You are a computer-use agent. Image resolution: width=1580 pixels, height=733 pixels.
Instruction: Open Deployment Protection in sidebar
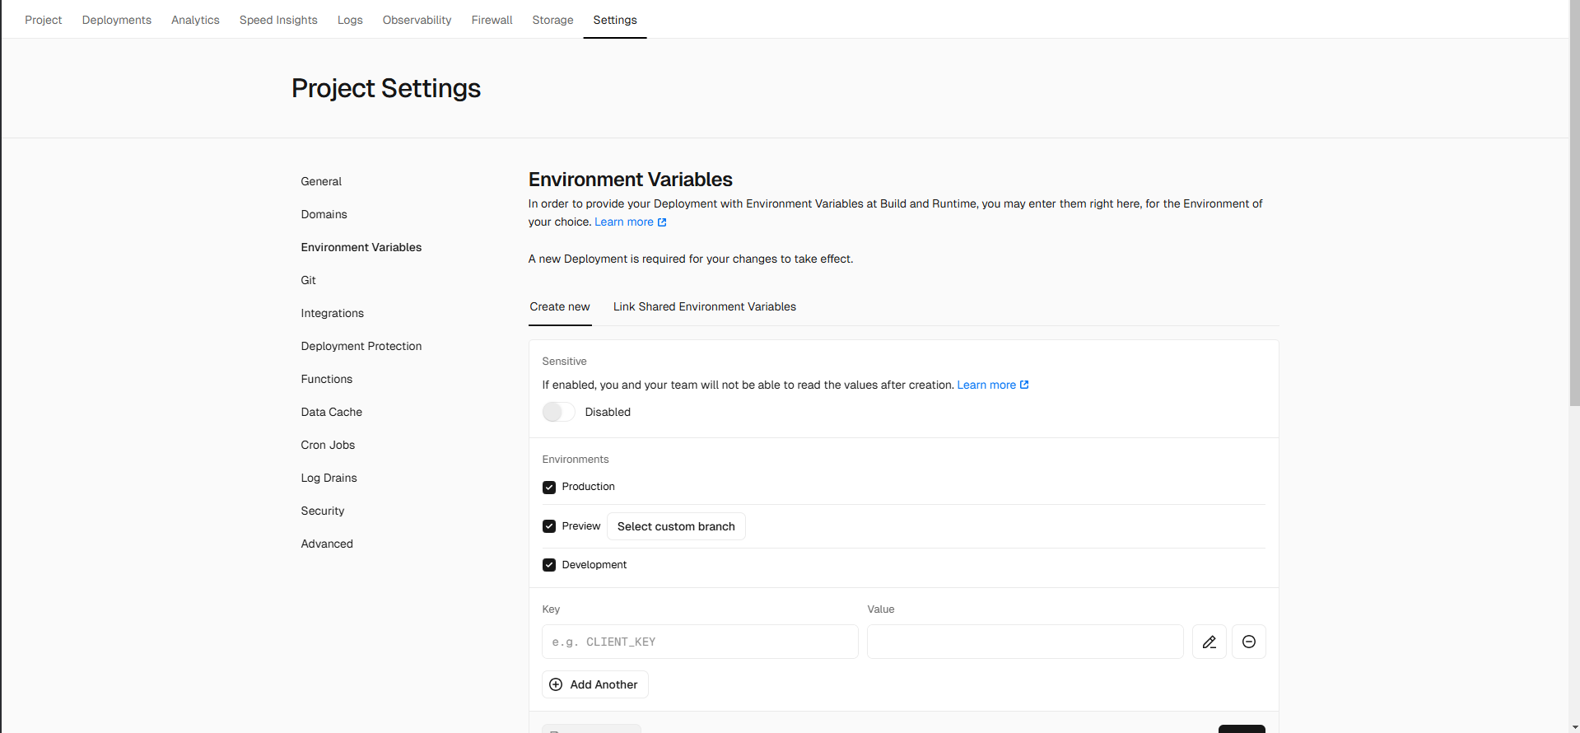[x=361, y=346]
